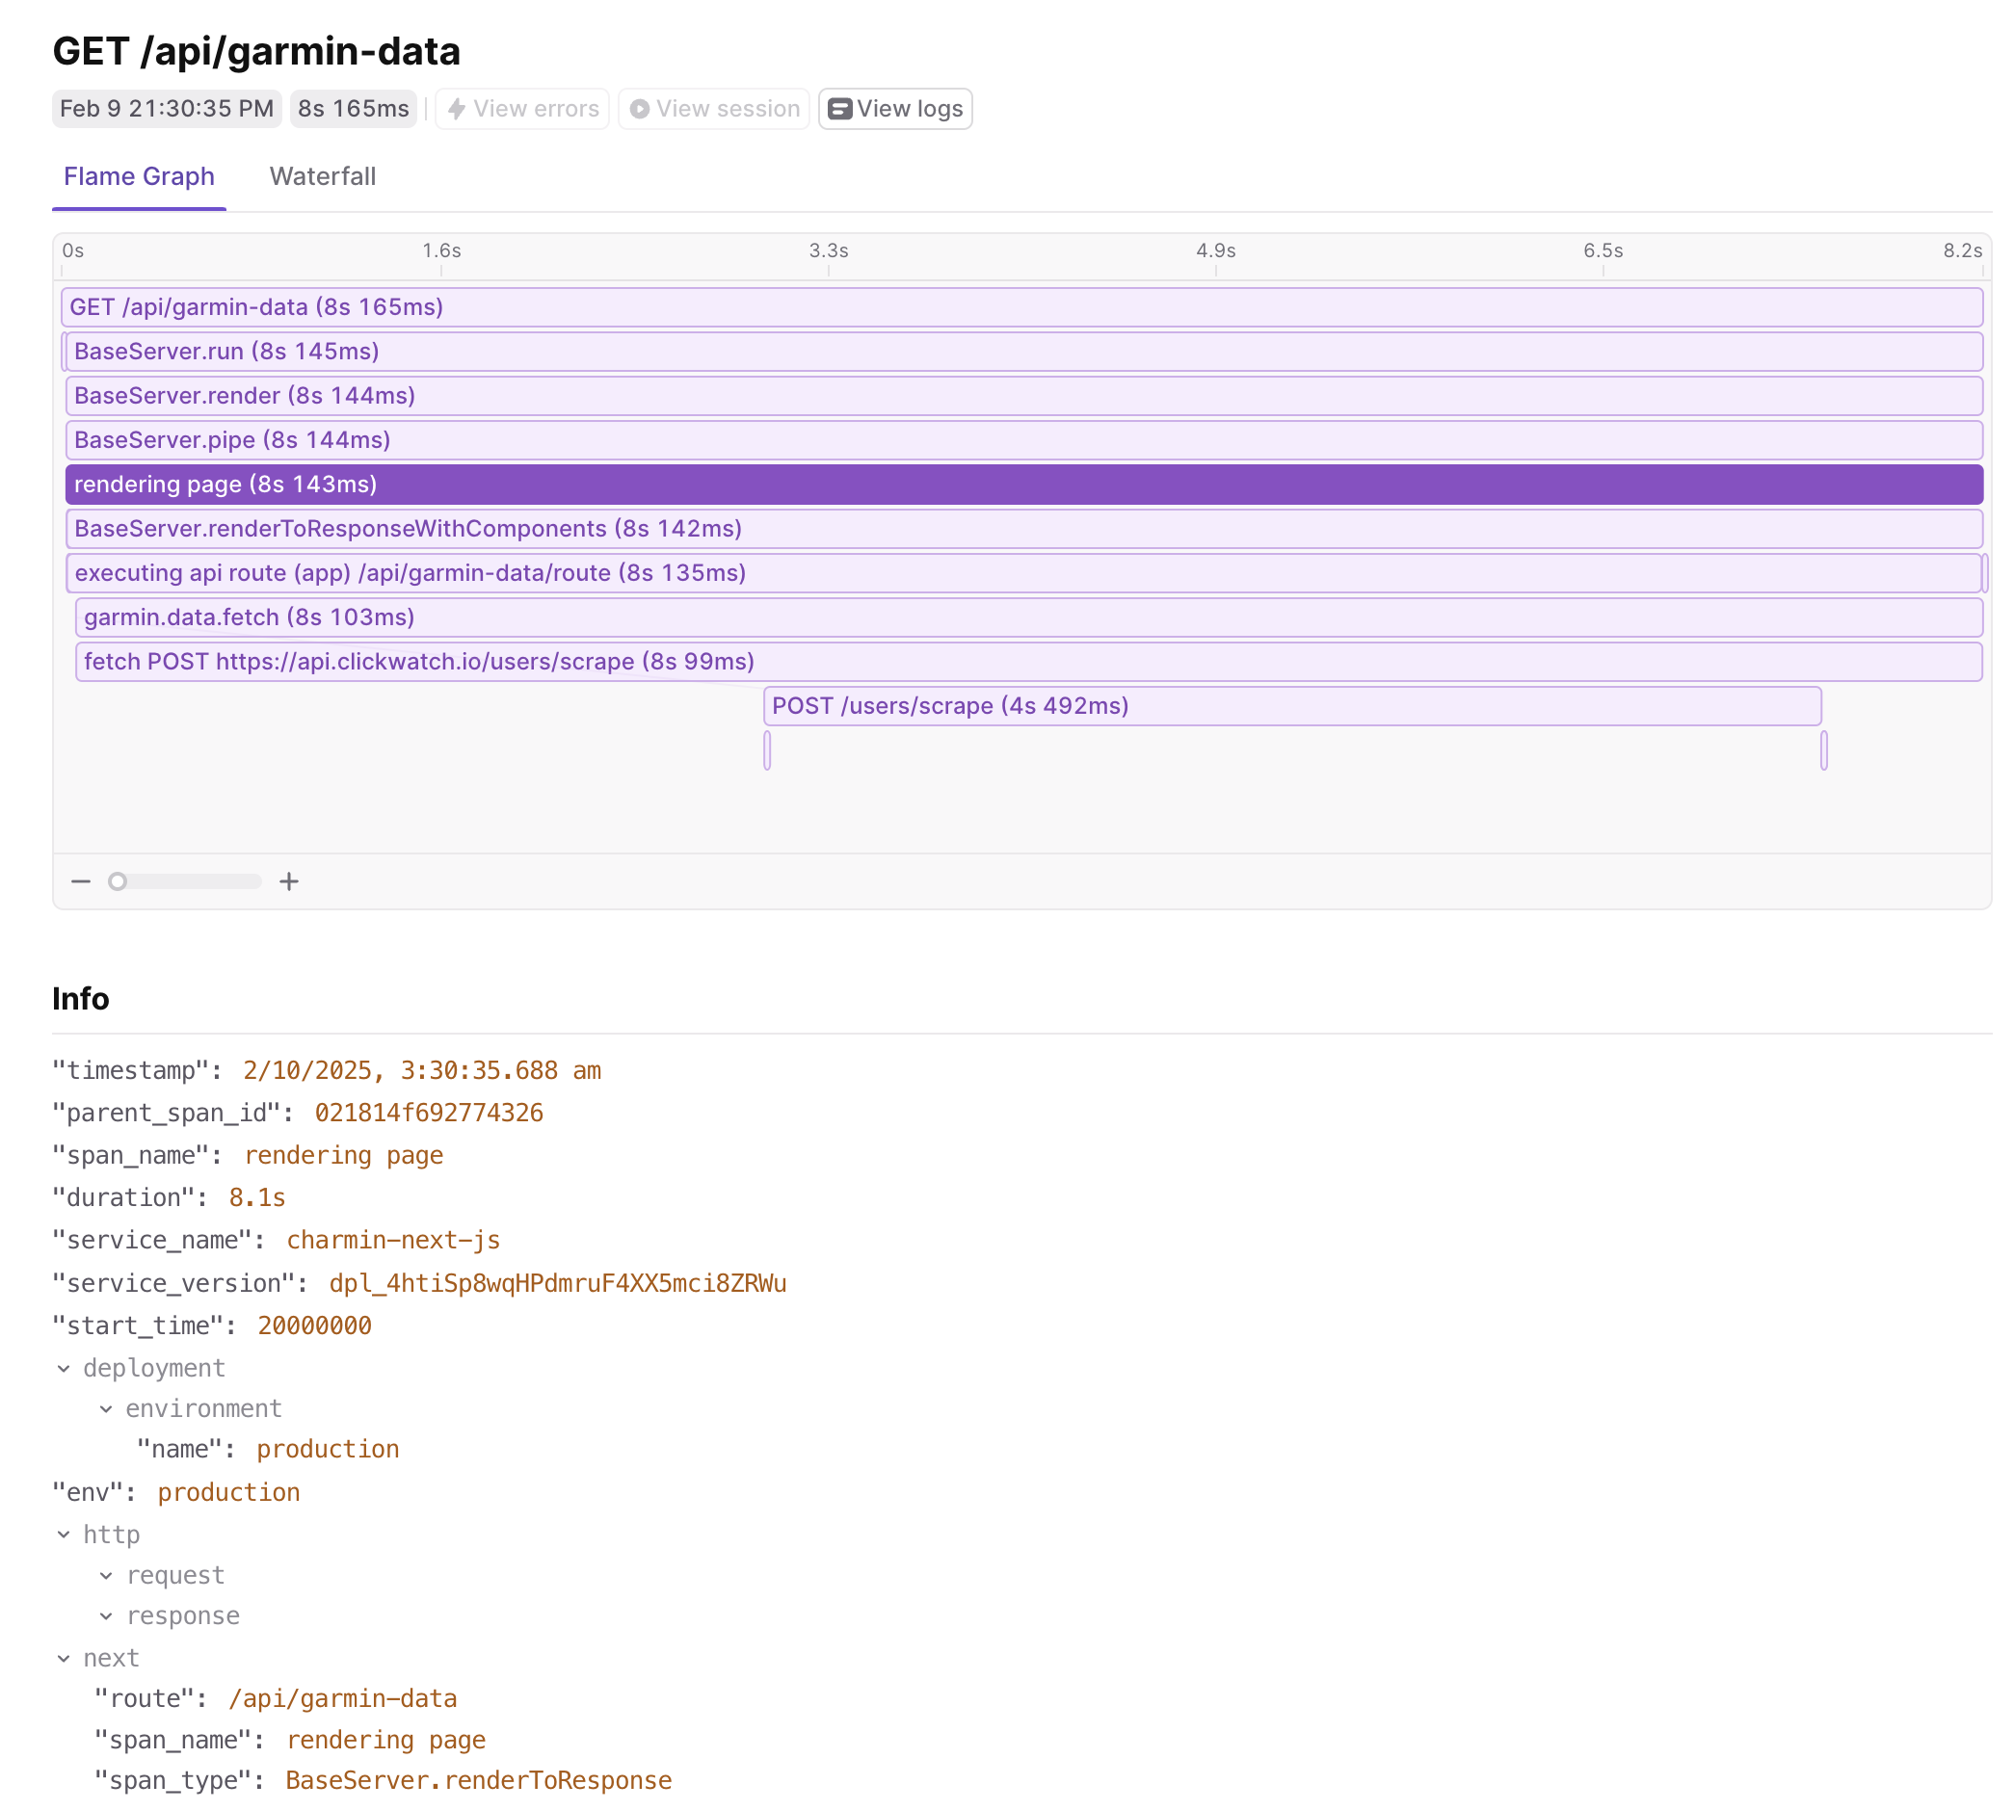Select the POST /users/scrape span bar
The image size is (2014, 1811).
click(x=1291, y=705)
